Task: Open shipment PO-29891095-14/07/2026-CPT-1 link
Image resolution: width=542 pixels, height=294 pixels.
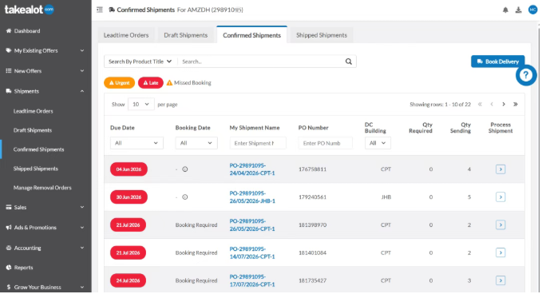Action: 252,252
